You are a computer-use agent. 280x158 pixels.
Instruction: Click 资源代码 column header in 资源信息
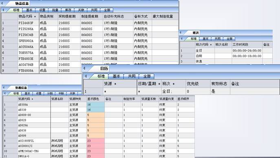34,99
